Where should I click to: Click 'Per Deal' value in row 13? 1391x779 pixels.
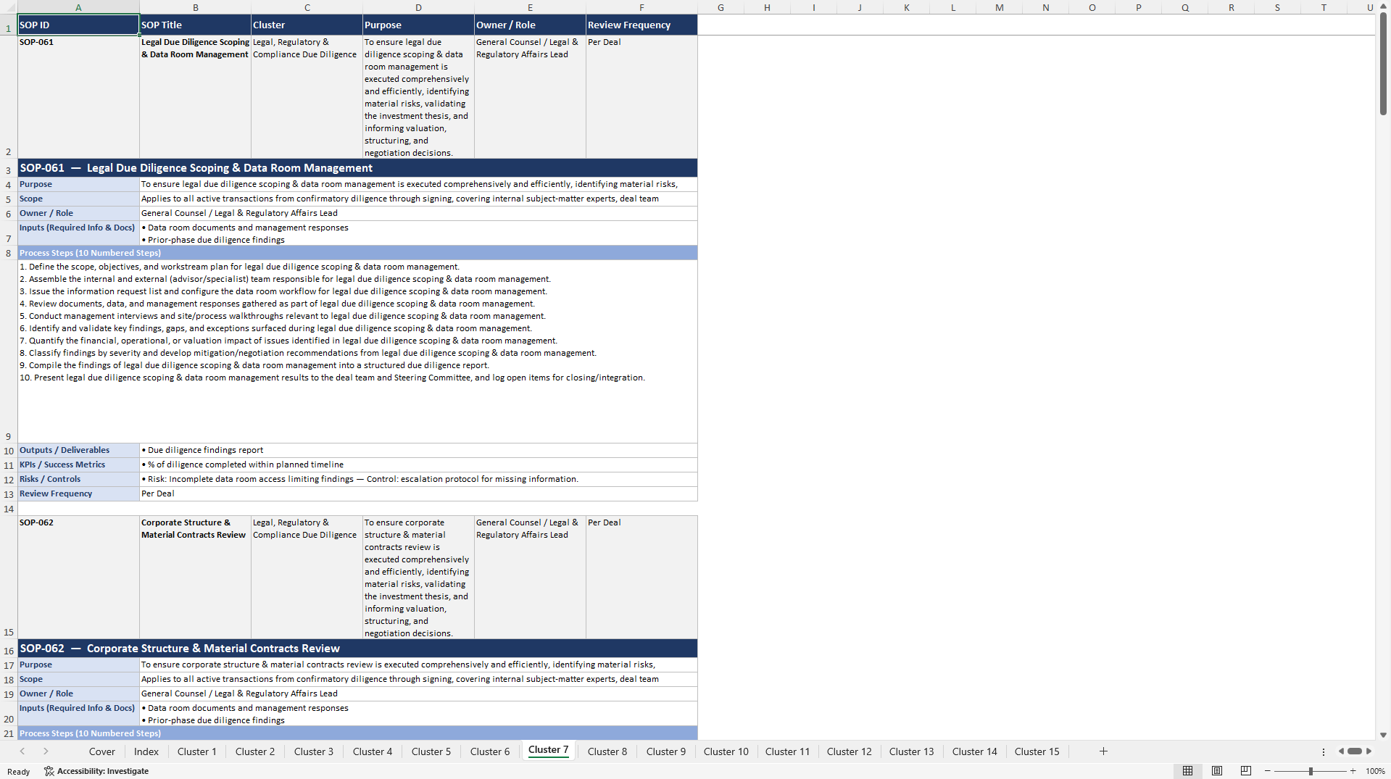point(418,493)
